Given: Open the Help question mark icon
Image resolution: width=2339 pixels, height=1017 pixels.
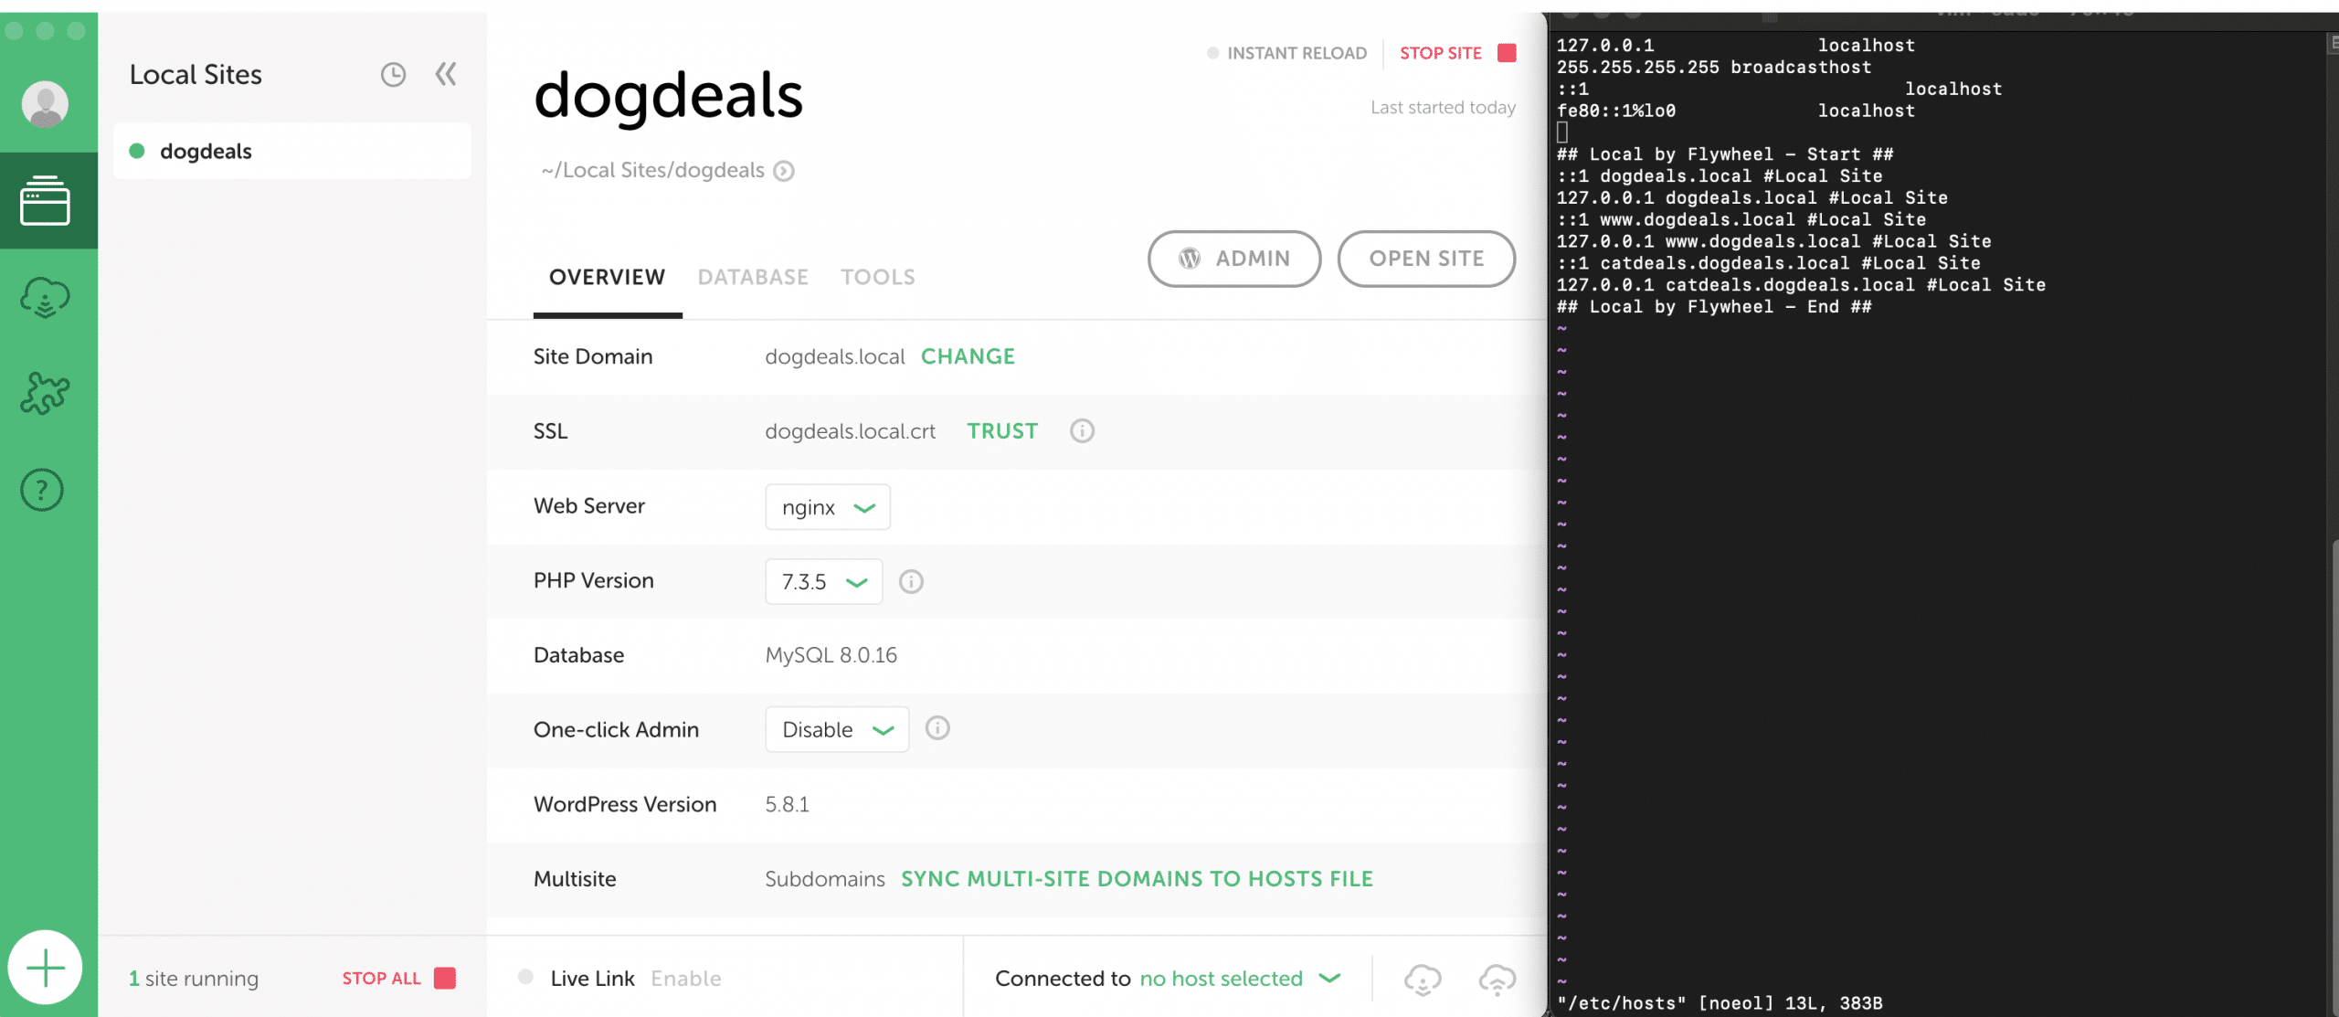Looking at the screenshot, I should [42, 491].
